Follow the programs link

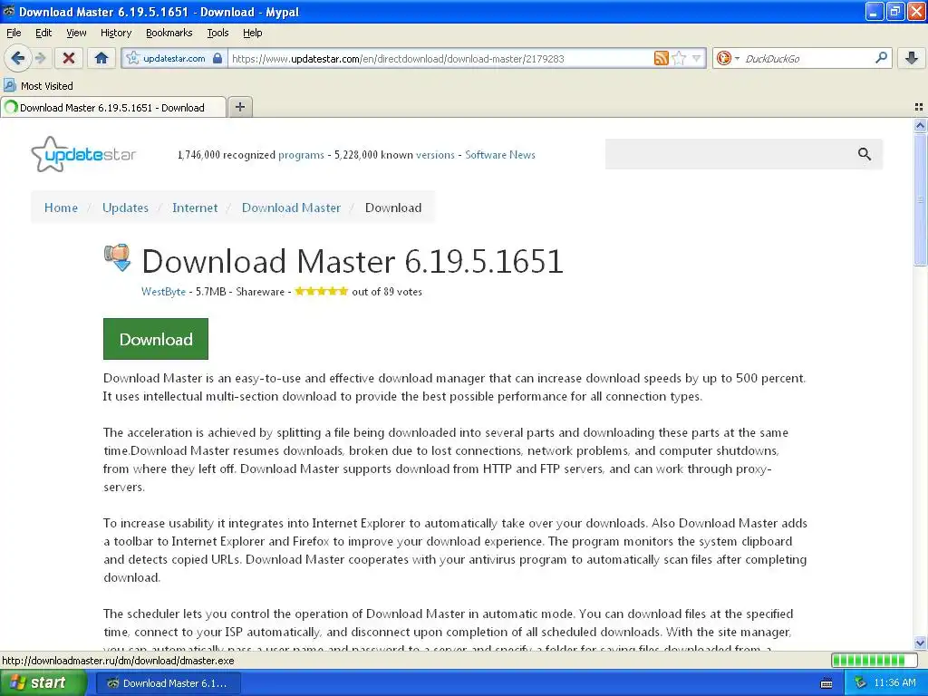click(x=301, y=155)
